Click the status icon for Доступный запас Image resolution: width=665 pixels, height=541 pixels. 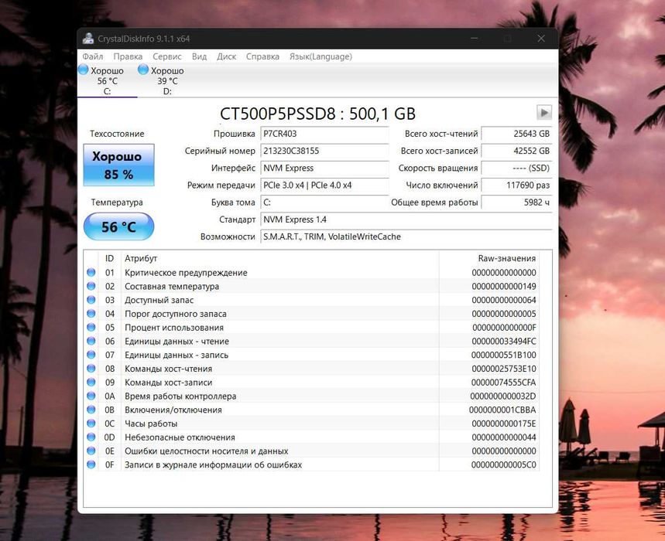click(91, 300)
